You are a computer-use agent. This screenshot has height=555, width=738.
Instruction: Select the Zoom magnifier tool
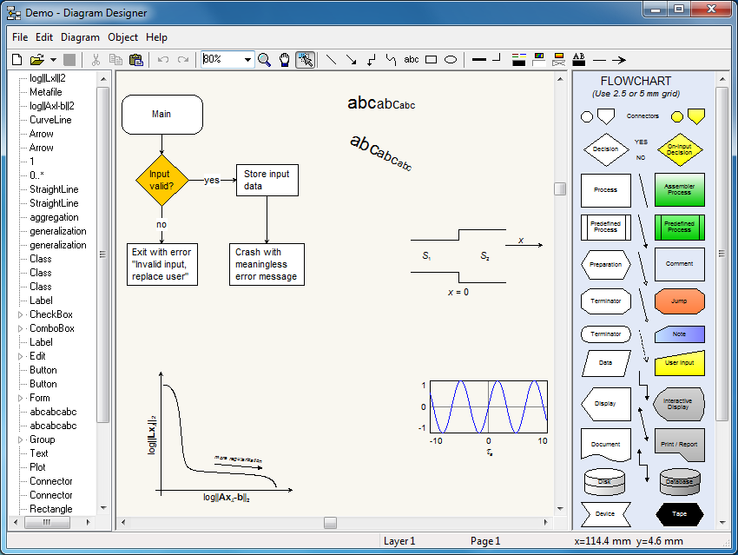point(265,60)
